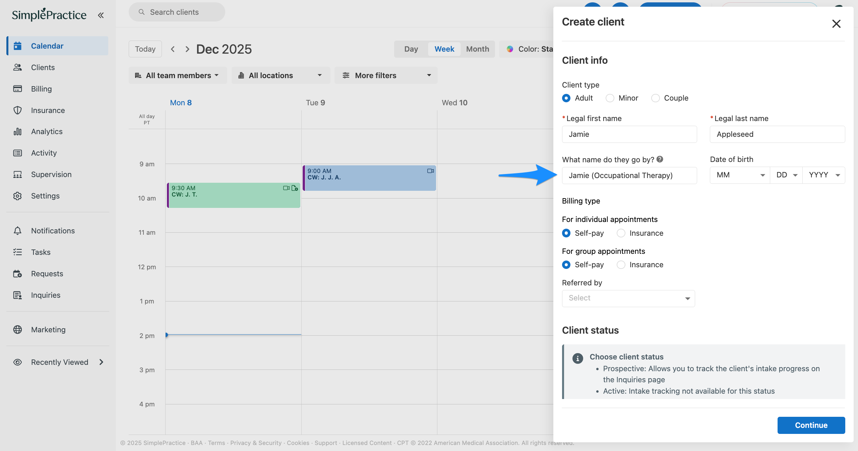The height and width of the screenshot is (451, 858).
Task: Click the Today button
Action: click(145, 49)
